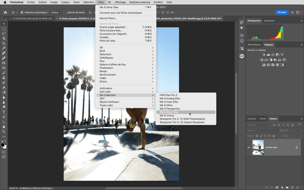
Task: Select Filtre Camera Raw menu entry
Action: 126,30
